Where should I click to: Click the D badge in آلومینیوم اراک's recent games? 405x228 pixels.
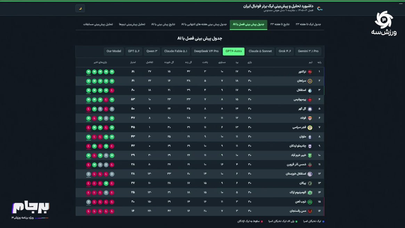(106, 192)
